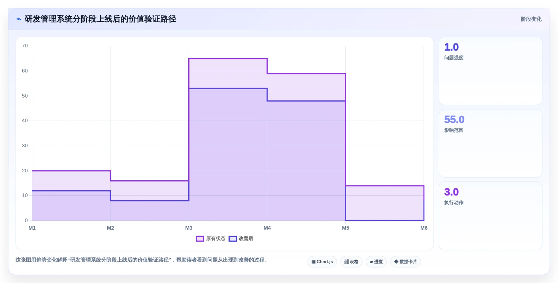Viewport: 558px width, 283px height.
Task: Click the 10 y-axis value
Action: [x=25, y=195]
